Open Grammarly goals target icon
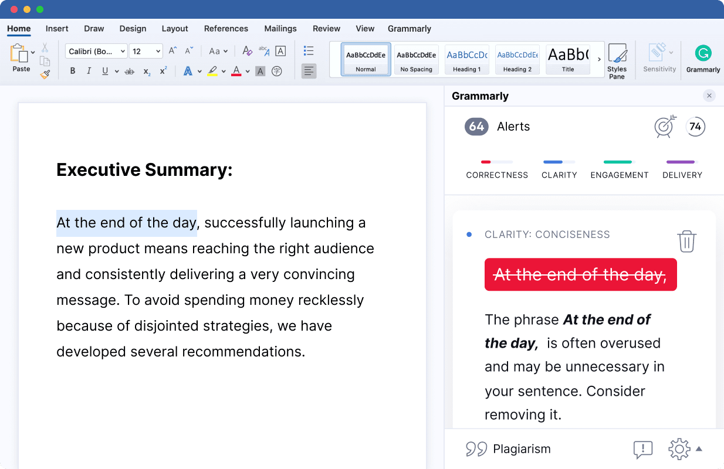 click(665, 126)
